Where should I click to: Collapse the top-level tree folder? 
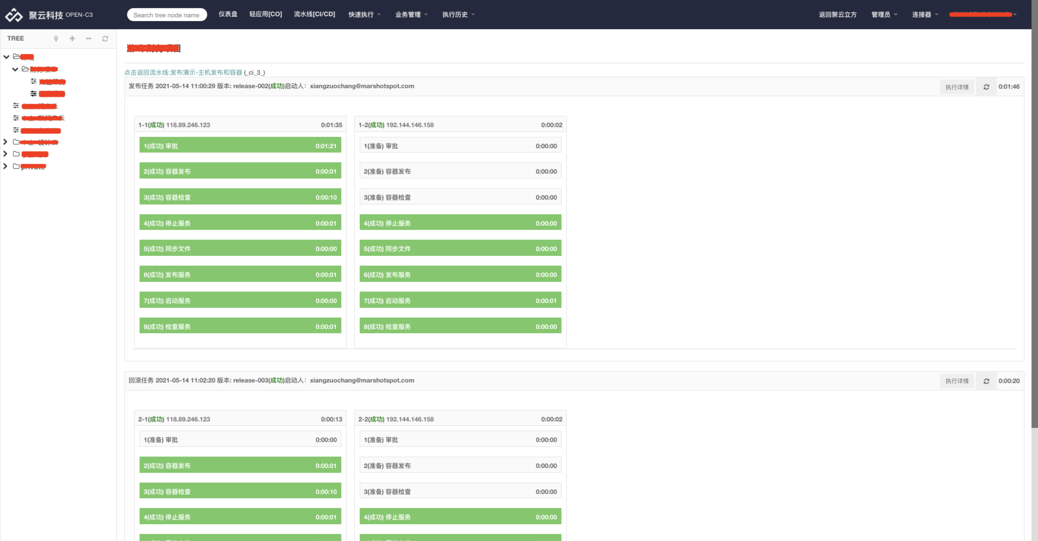[x=6, y=57]
